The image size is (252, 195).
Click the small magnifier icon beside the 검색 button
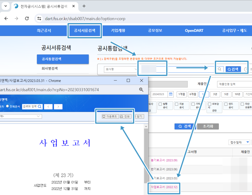point(219,69)
